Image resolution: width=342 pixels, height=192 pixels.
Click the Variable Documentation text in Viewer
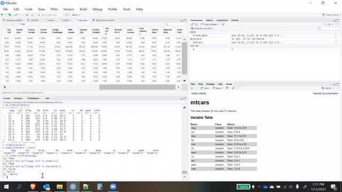[325, 93]
